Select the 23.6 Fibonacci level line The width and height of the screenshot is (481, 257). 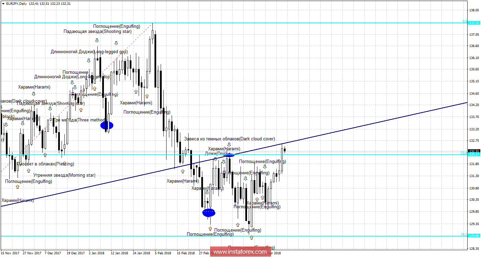(x=344, y=154)
